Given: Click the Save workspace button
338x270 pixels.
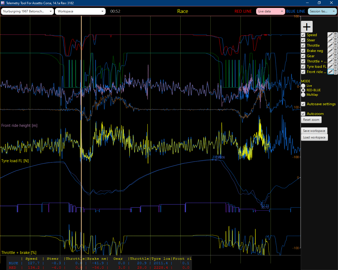Looking at the screenshot, I should (314, 131).
